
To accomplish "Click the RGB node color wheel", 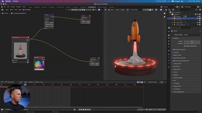I will [x=39, y=64].
